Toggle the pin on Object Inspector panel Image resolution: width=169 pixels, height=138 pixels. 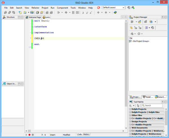click(x=19, y=84)
